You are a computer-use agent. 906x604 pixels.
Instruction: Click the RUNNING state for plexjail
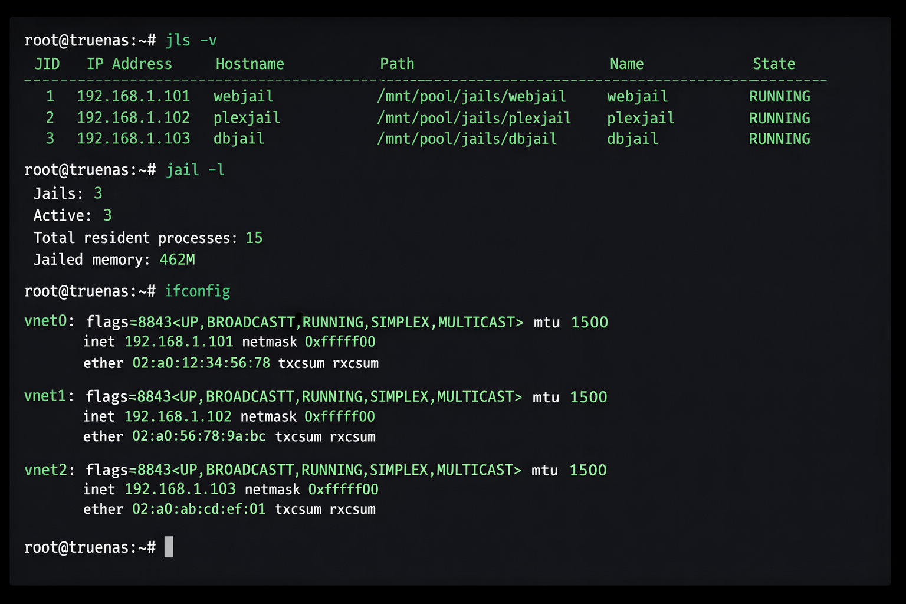[x=779, y=117]
